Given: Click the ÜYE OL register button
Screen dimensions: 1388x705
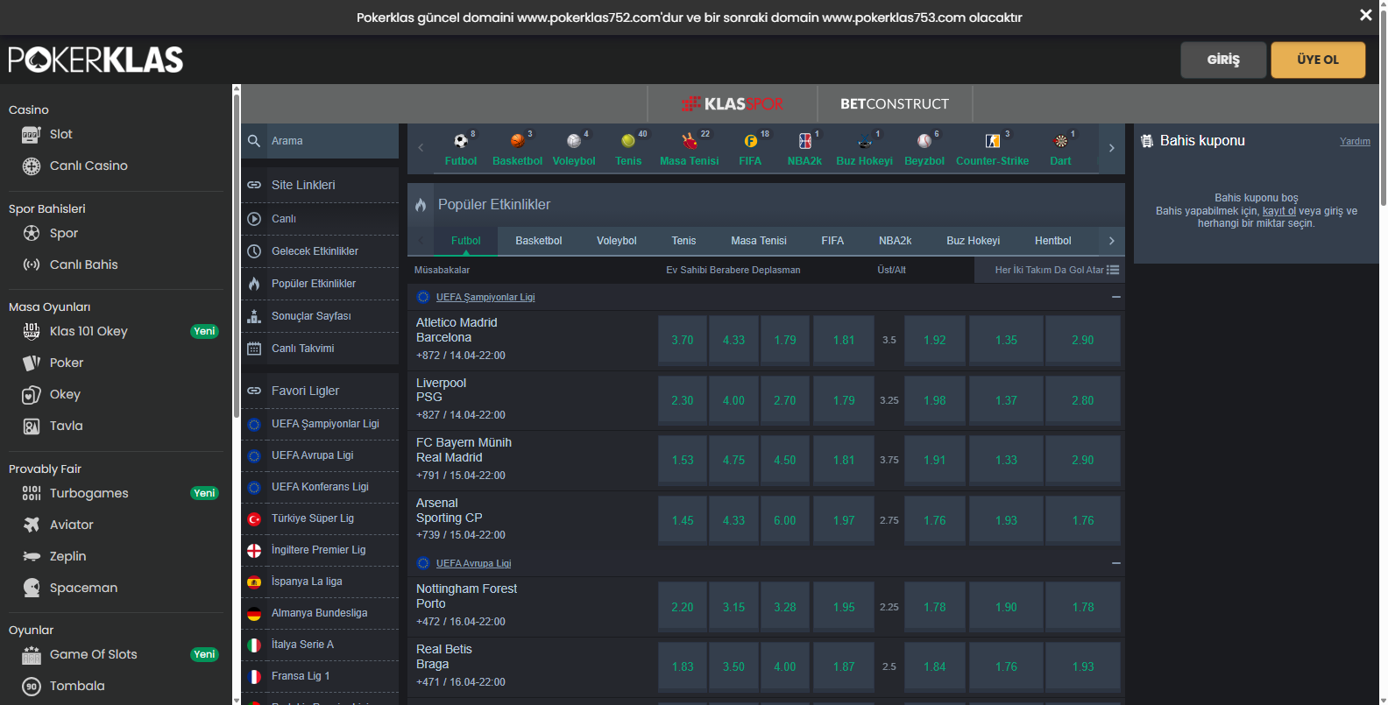Looking at the screenshot, I should (x=1318, y=60).
